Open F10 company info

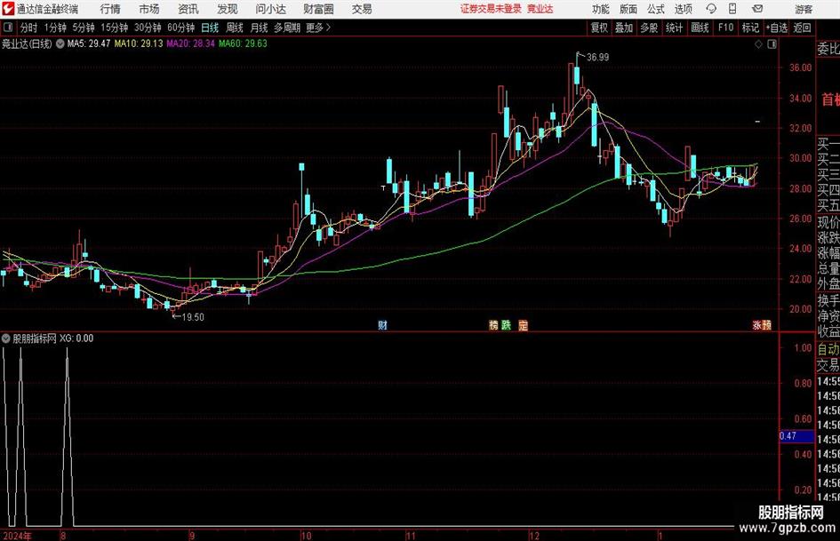(725, 28)
